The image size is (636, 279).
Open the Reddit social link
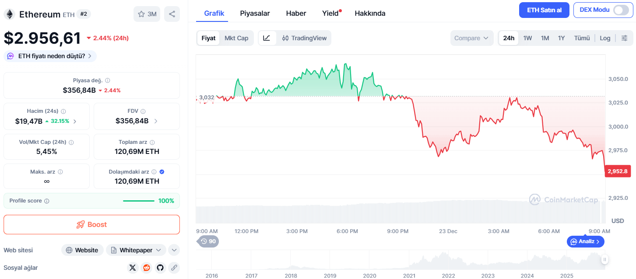point(146,268)
